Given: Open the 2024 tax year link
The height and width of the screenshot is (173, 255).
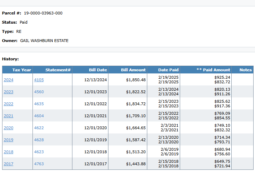Looking at the screenshot, I should [x=8, y=80].
